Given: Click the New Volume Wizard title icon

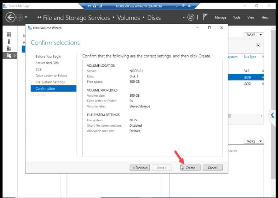Looking at the screenshot, I should click(x=30, y=28).
